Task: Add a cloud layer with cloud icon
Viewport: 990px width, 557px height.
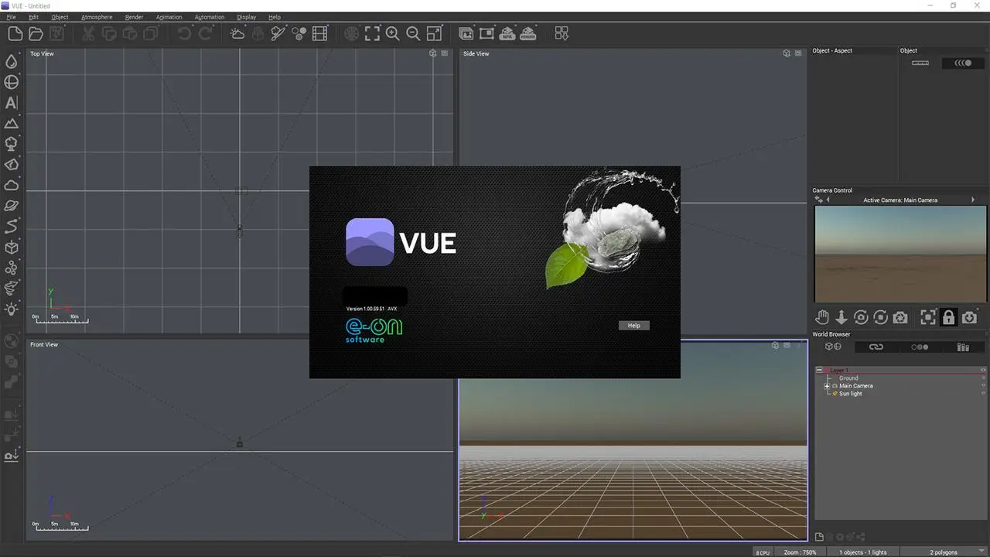Action: click(12, 185)
